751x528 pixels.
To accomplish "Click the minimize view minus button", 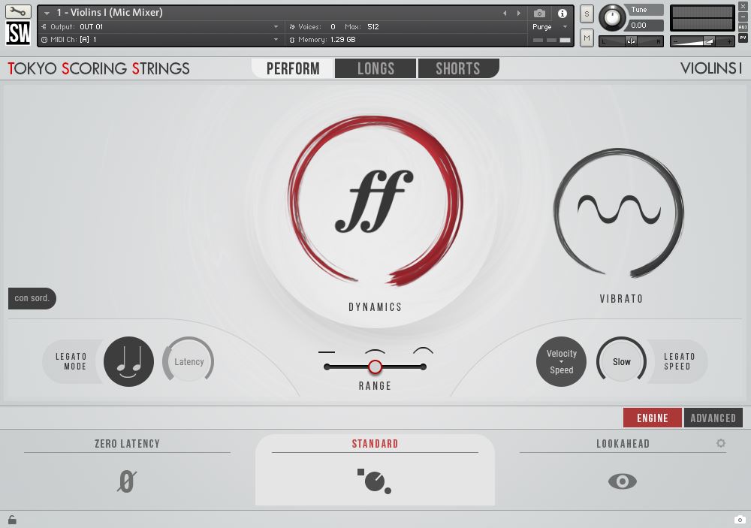I will pos(743,17).
